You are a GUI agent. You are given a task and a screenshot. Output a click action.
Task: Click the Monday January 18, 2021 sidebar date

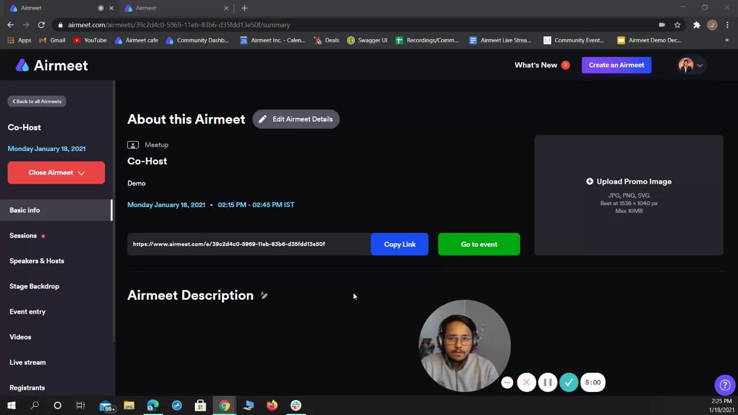point(47,149)
